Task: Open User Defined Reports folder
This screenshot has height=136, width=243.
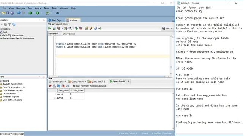Action: pyautogui.click(x=13, y=100)
